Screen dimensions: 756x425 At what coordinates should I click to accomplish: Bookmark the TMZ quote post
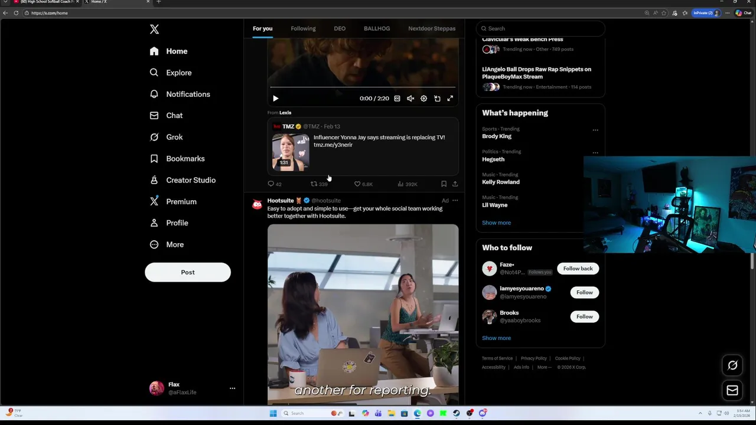pyautogui.click(x=444, y=184)
